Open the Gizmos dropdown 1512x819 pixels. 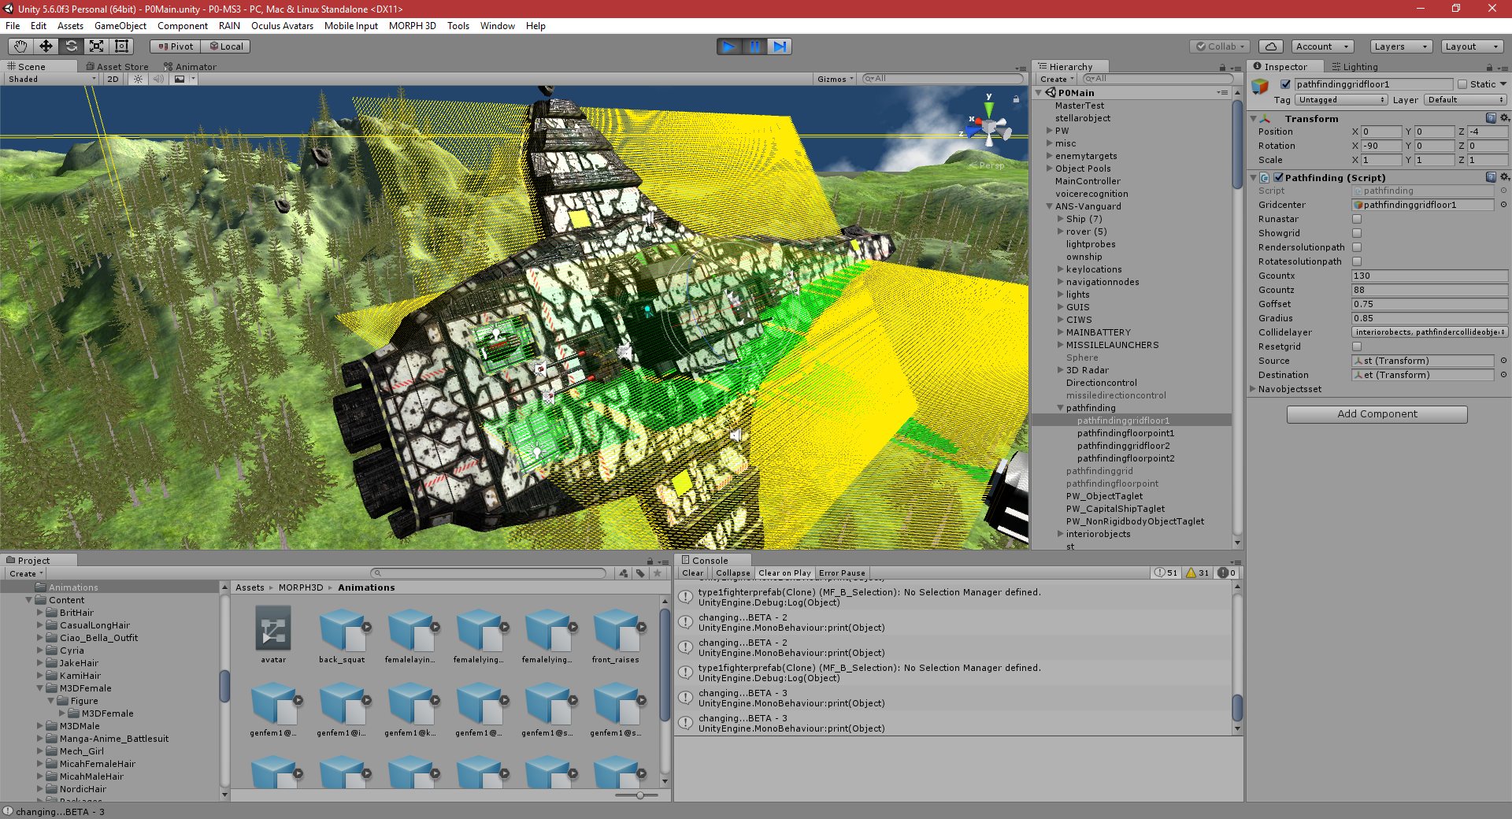836,79
